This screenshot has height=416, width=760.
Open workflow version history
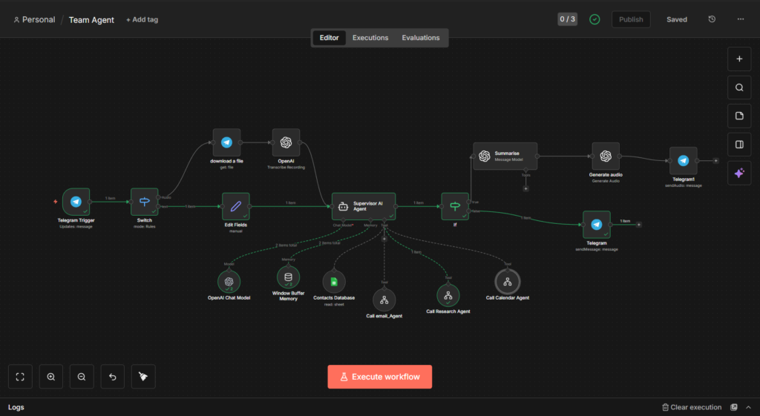click(x=712, y=19)
